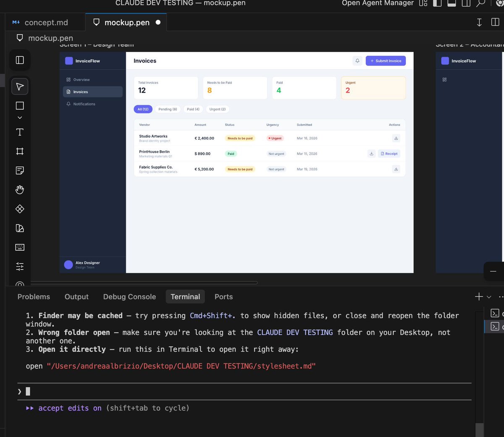Image resolution: width=504 pixels, height=437 pixels.
Task: Open the customize layout icon
Action: [x=423, y=3]
